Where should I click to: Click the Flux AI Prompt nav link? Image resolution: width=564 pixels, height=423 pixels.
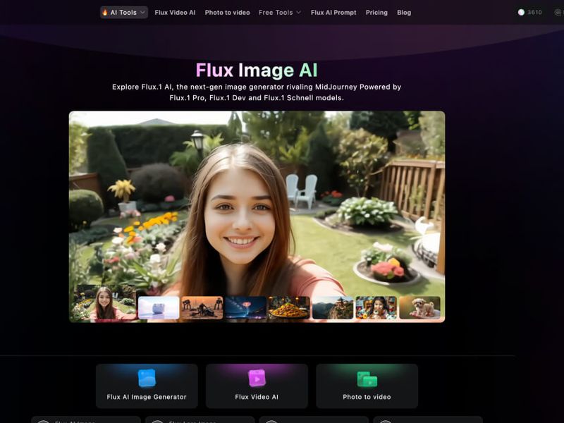point(333,12)
